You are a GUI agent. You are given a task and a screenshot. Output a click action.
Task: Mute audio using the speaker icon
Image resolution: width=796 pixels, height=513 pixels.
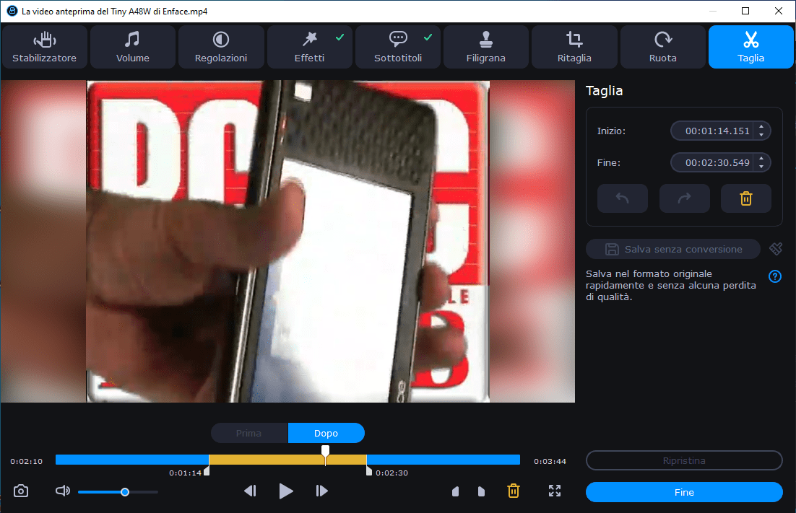click(63, 491)
